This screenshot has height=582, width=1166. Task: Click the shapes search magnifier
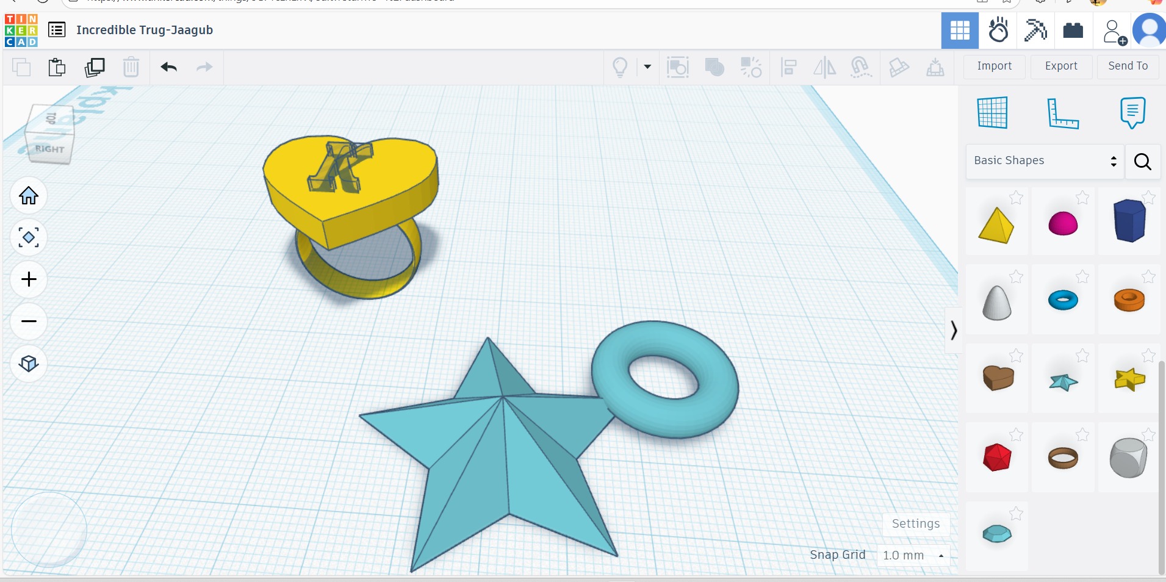(1142, 161)
